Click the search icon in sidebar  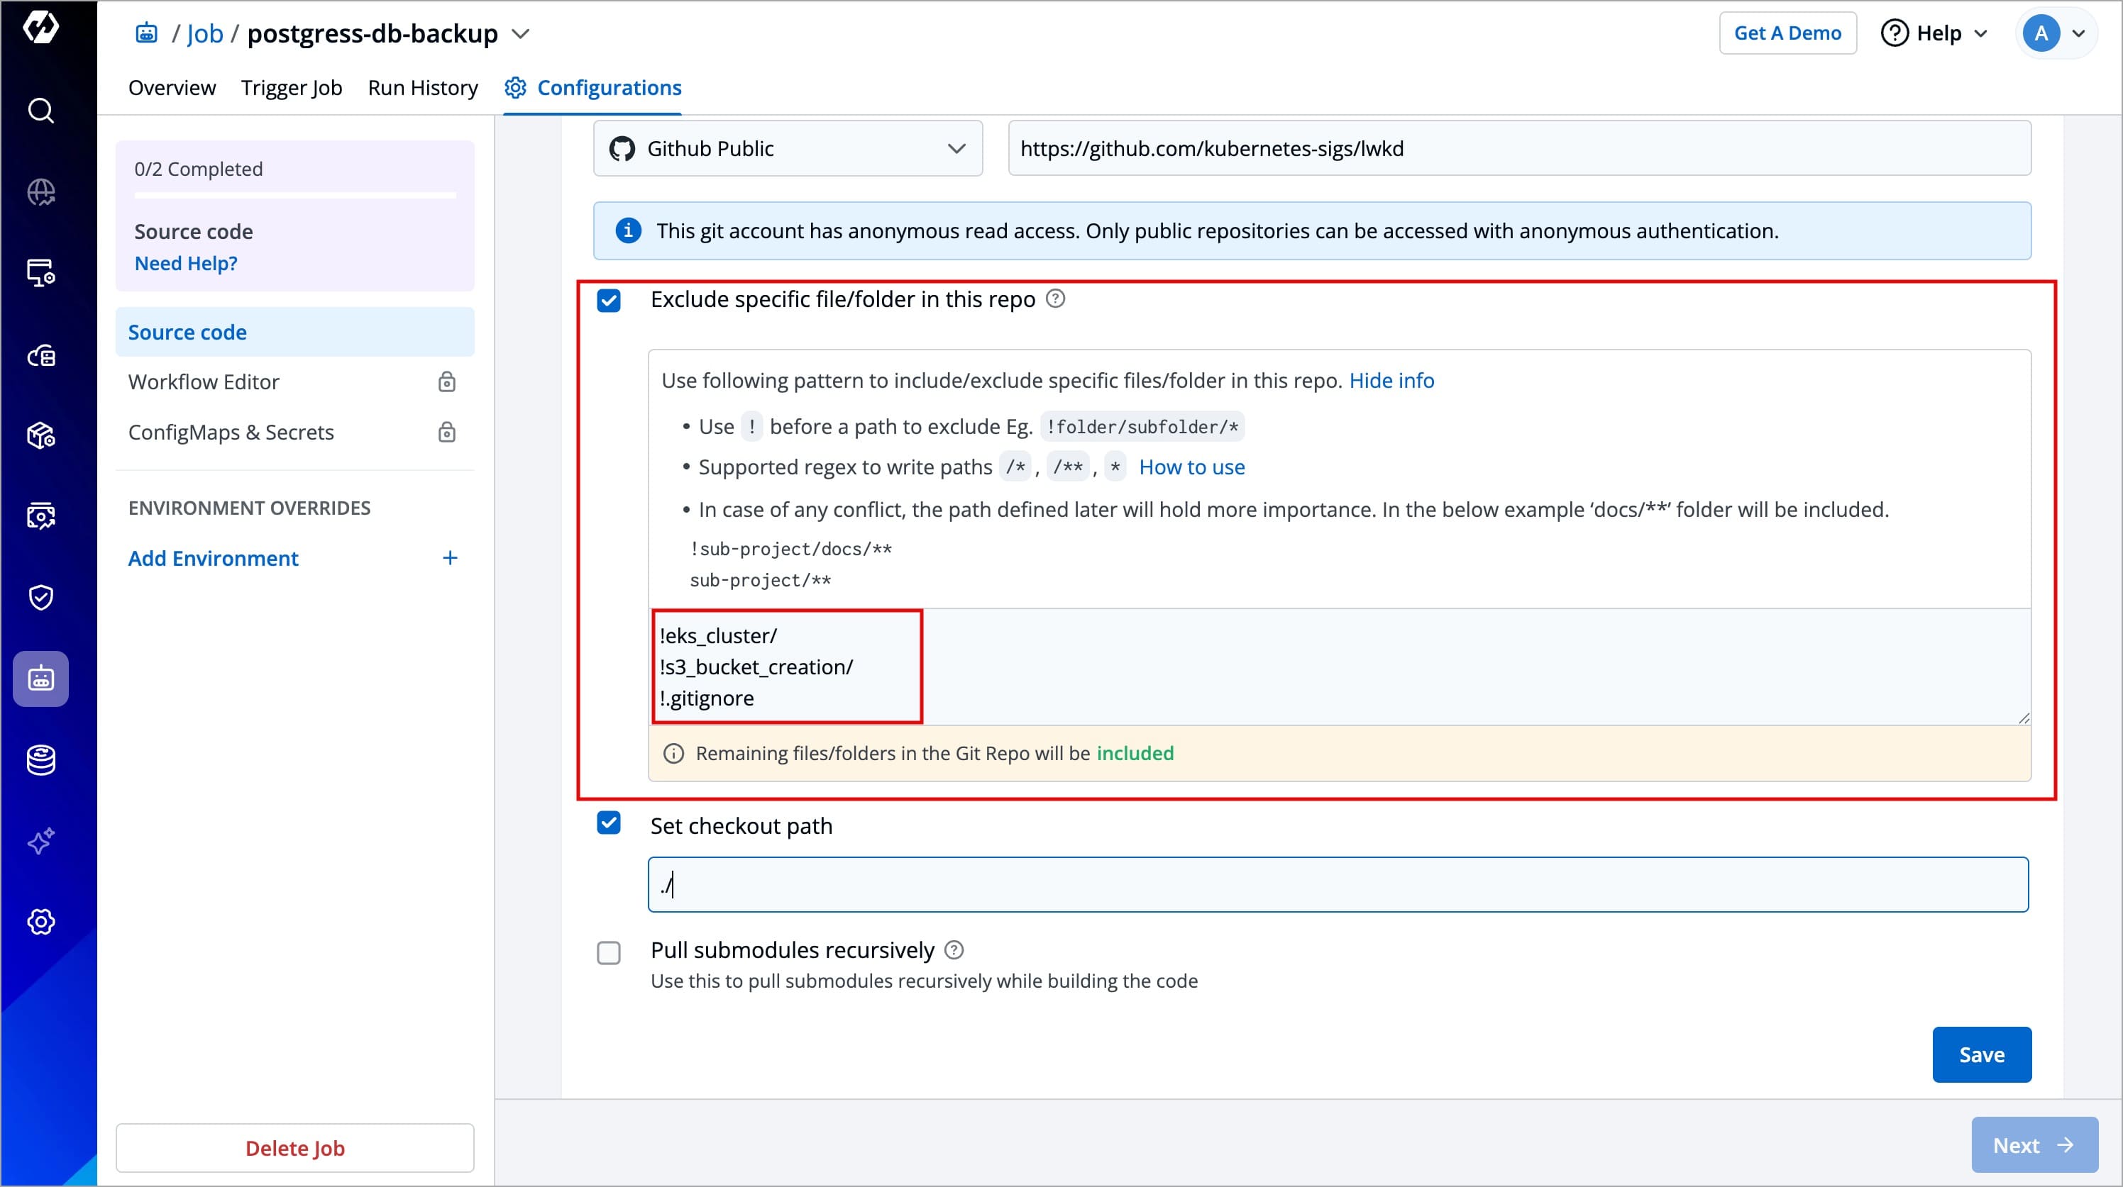point(40,110)
